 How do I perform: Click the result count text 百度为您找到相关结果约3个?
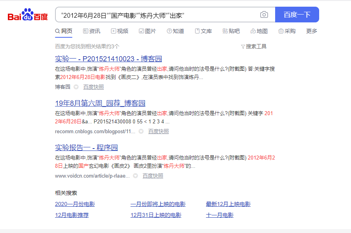pyautogui.click(x=87, y=46)
